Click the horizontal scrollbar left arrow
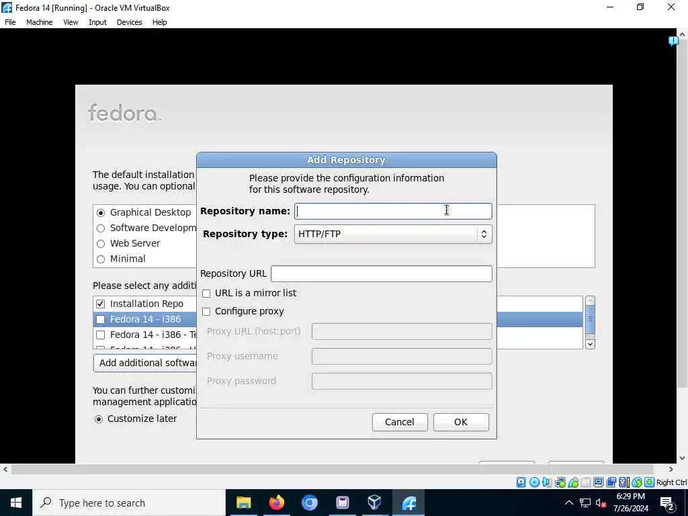The width and height of the screenshot is (688, 516). (5, 470)
